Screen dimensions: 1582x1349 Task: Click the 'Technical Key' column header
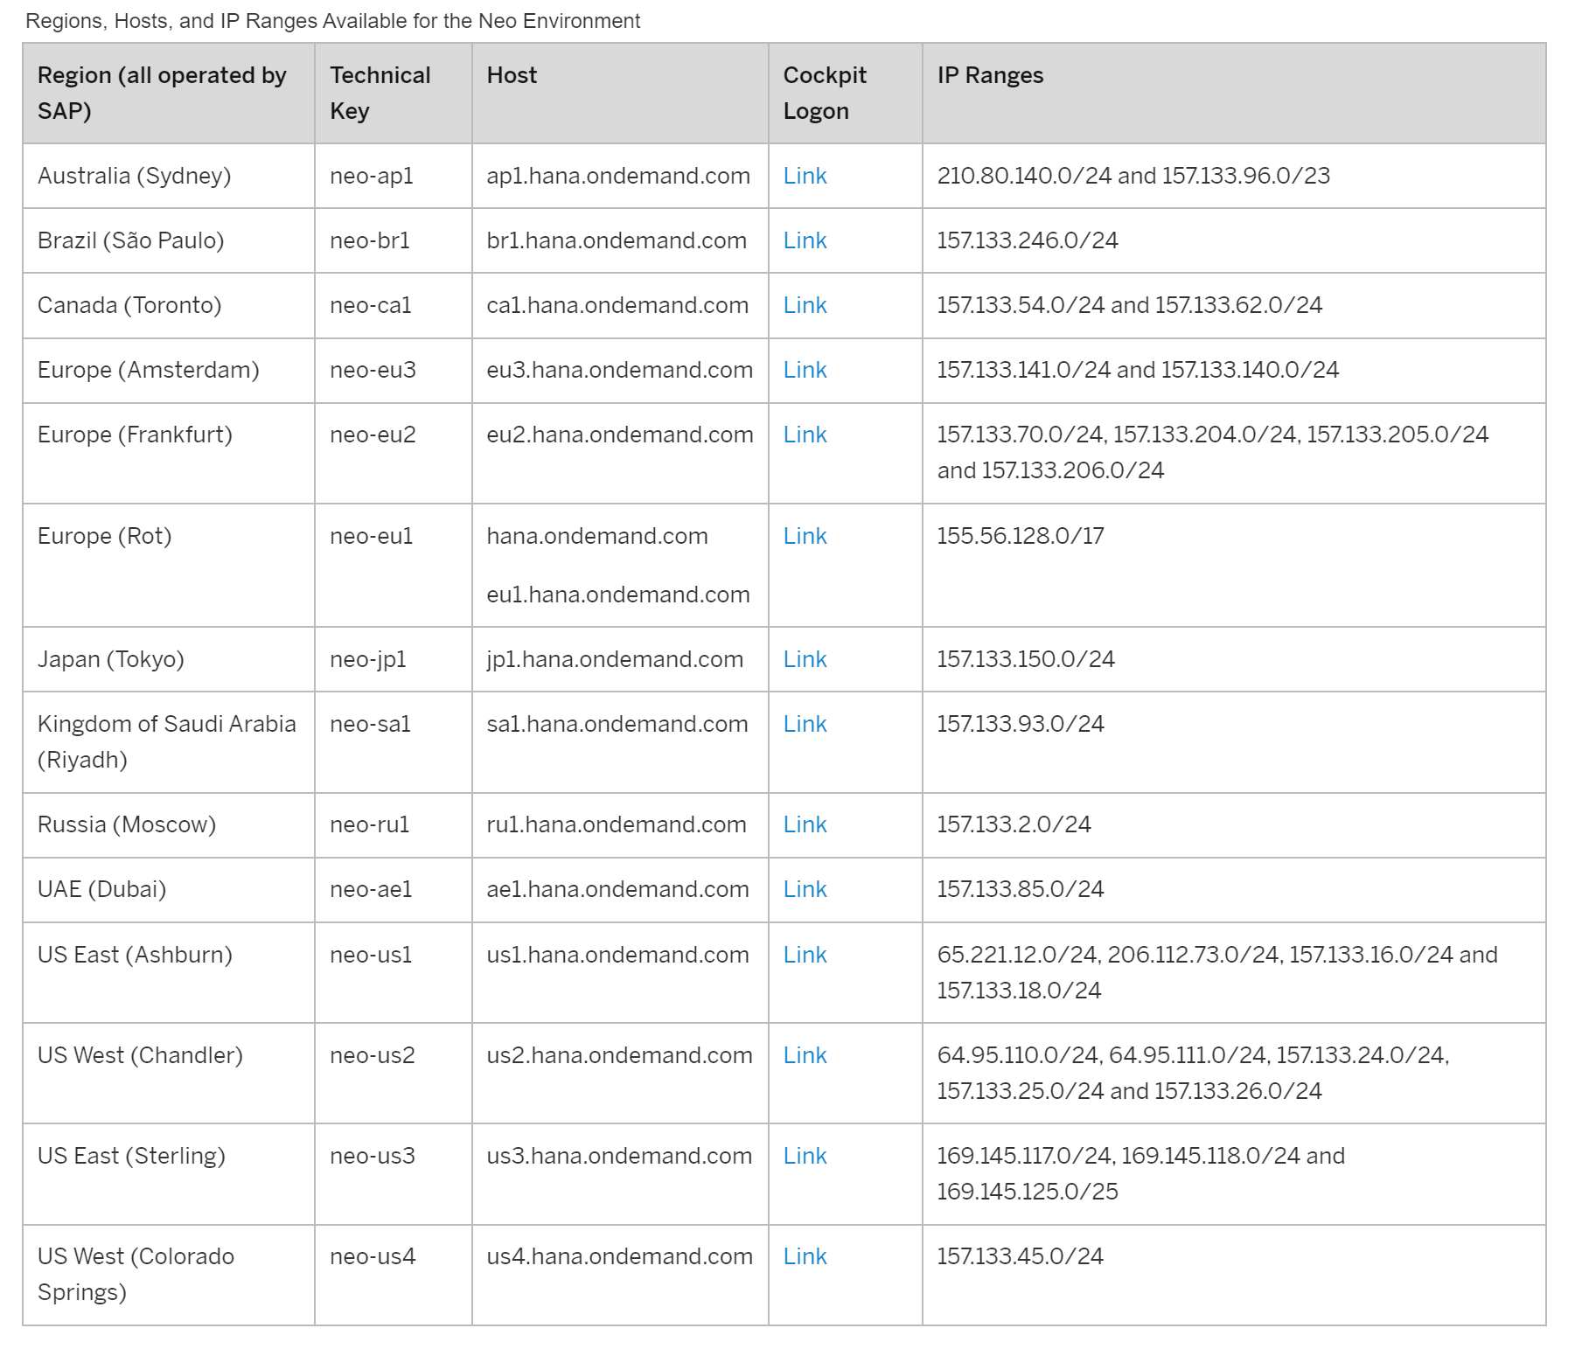(394, 93)
